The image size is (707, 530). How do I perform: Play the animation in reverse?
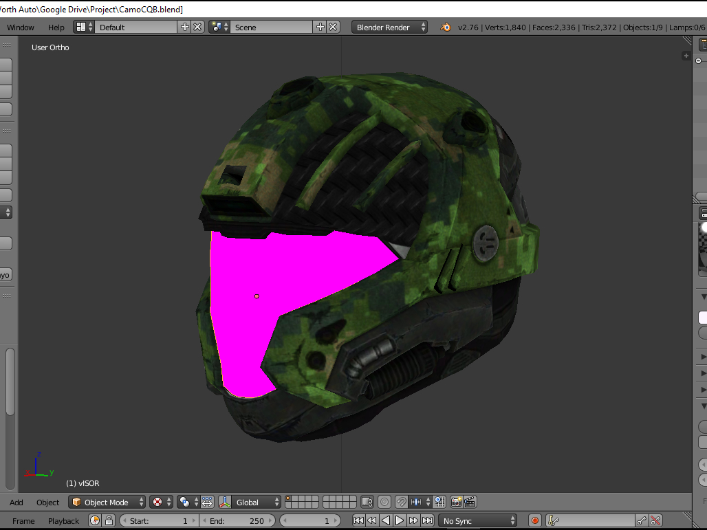(386, 521)
